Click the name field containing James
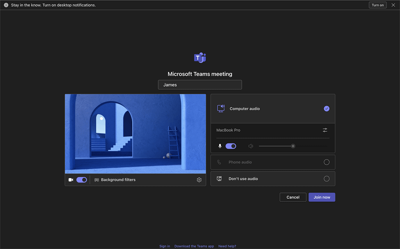Image resolution: width=400 pixels, height=249 pixels. click(200, 85)
